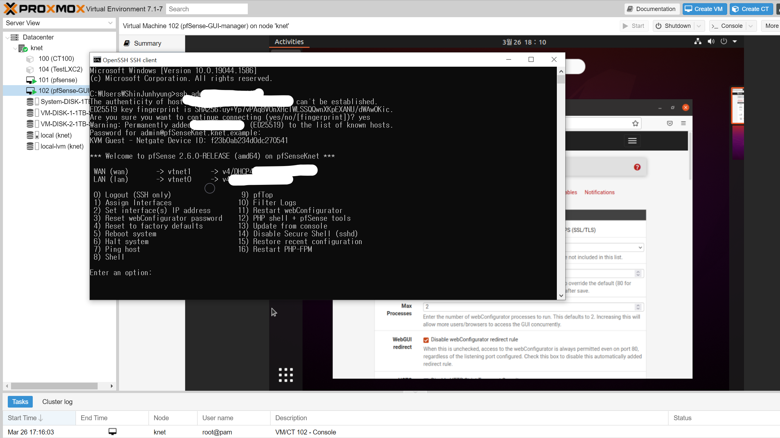The image size is (780, 438).
Task: Click the Pocket icon in Firefox toolbar
Action: (x=670, y=123)
